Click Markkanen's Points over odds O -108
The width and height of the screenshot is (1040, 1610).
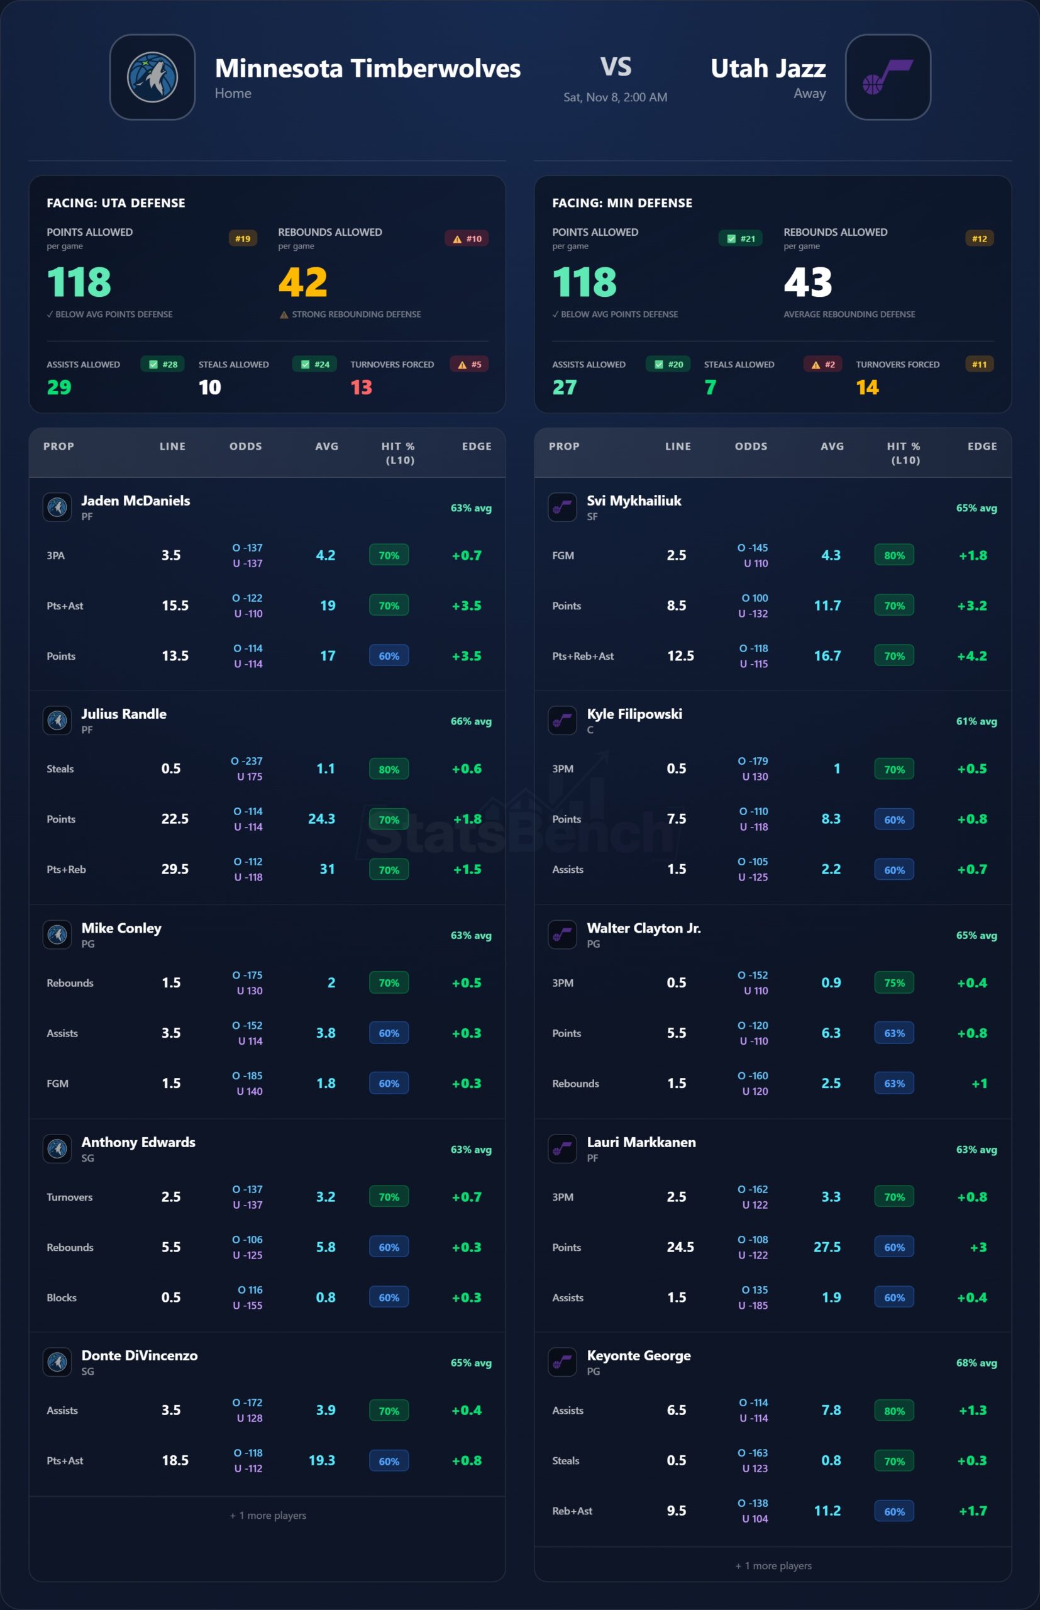753,1239
